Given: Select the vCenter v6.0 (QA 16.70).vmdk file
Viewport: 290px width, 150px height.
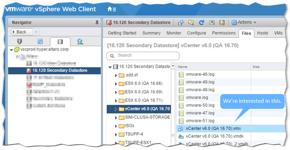Looking at the screenshot, I should click(215, 136).
